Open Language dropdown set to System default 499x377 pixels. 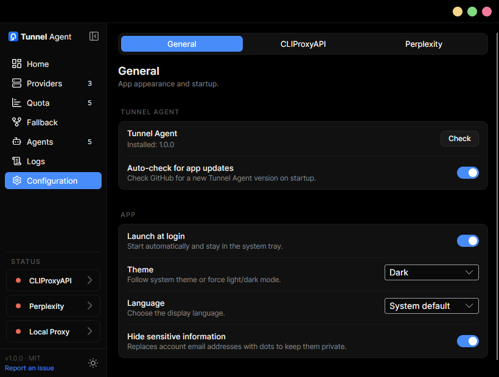[431, 306]
